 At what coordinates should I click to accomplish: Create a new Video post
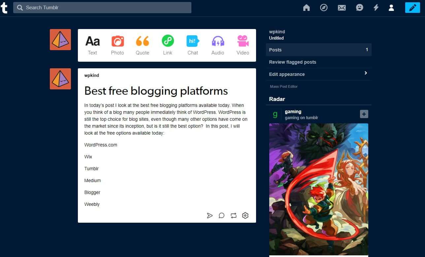(x=243, y=45)
